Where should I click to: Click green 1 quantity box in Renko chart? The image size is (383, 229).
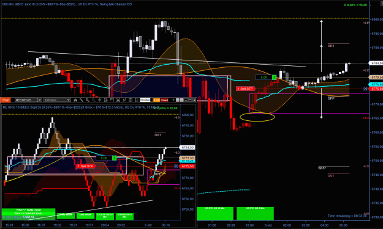click(x=115, y=158)
